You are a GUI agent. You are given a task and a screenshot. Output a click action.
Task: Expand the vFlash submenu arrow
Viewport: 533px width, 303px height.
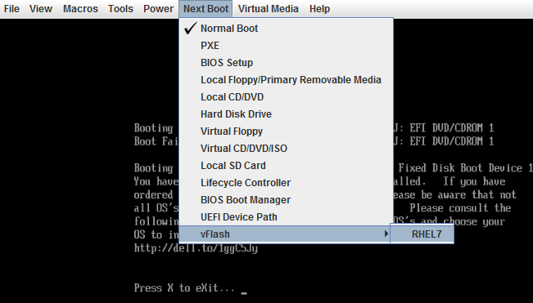386,234
